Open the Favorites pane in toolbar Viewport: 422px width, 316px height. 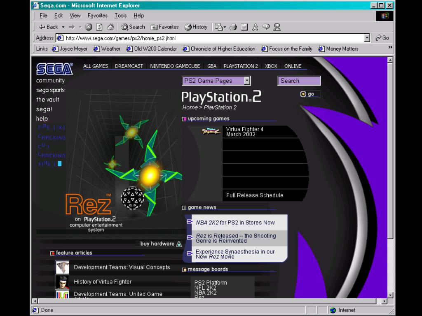tap(164, 27)
